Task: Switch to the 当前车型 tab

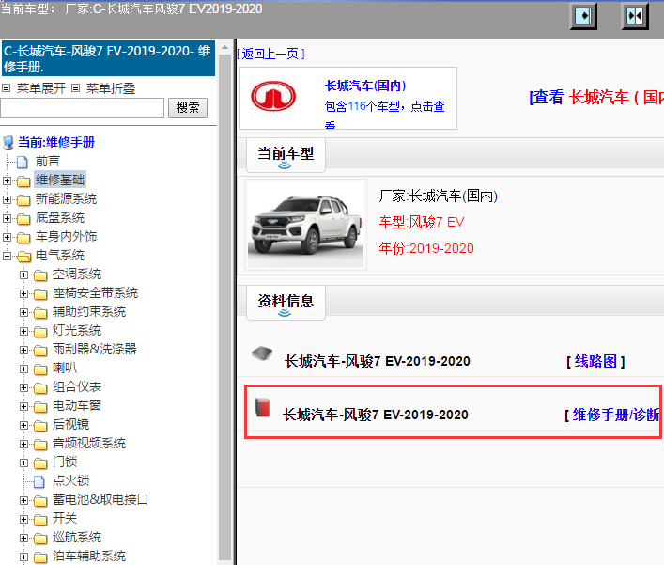Action: point(286,155)
